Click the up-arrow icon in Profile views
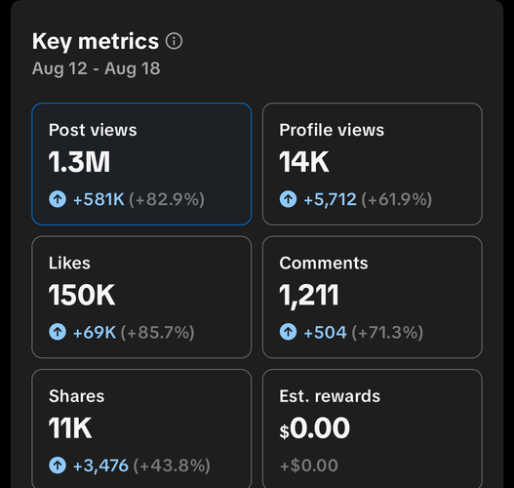Screen dimensions: 514x488 click(x=288, y=199)
